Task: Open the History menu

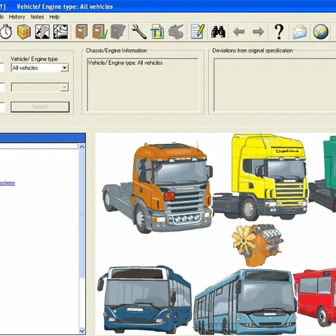Action: [x=17, y=17]
